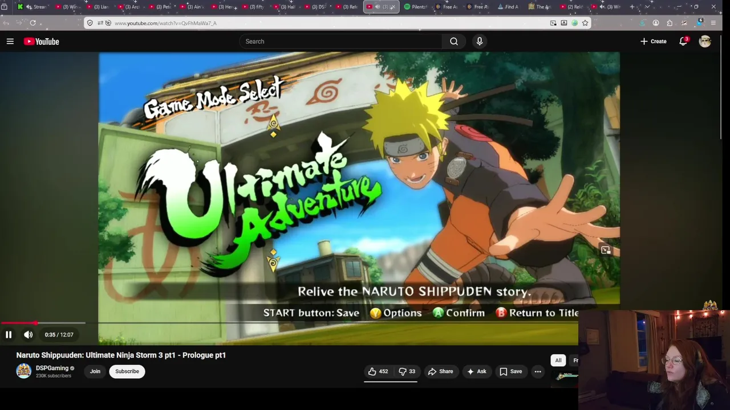Start voice search with microphone icon
Image resolution: width=730 pixels, height=410 pixels.
[480, 41]
